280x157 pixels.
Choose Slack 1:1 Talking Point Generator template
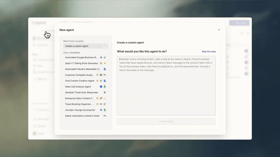[x=85, y=63]
